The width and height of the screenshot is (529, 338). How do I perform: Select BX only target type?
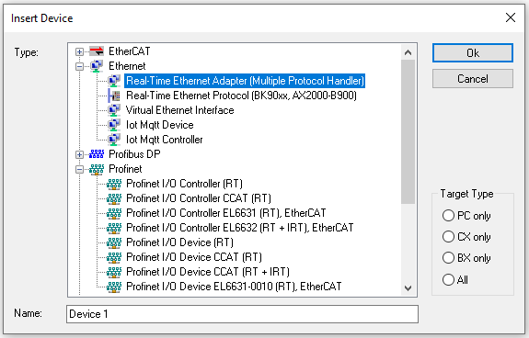[448, 258]
